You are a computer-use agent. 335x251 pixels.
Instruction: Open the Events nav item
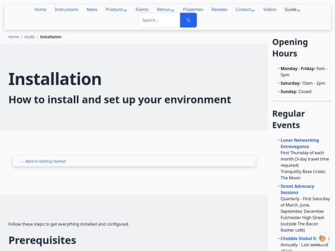point(142,9)
